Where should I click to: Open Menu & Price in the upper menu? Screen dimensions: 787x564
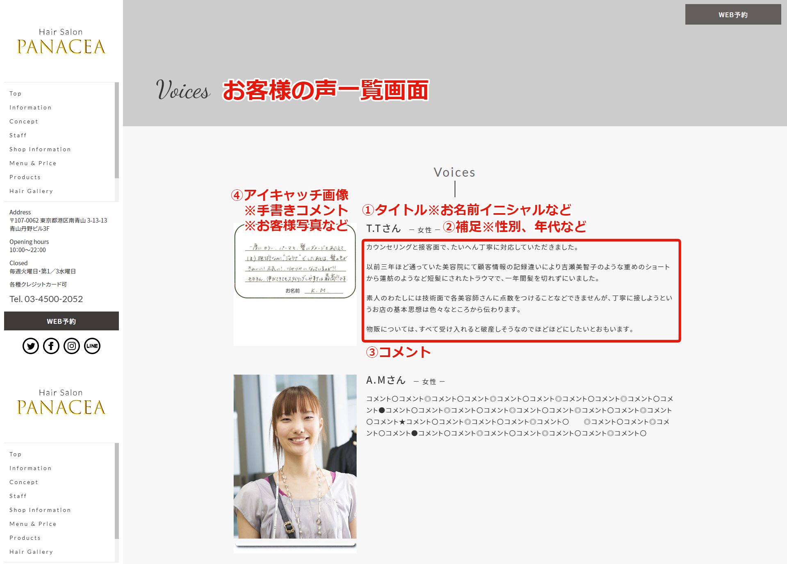[x=33, y=163]
